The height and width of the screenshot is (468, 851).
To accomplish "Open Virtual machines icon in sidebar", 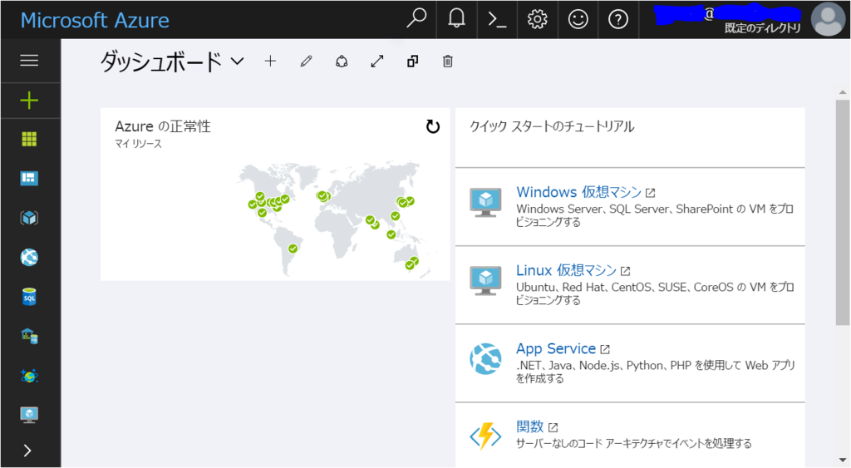I will (x=29, y=415).
